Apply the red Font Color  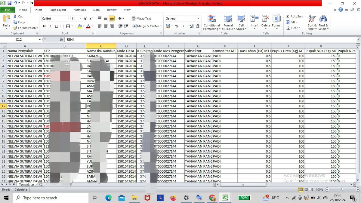[88, 26]
